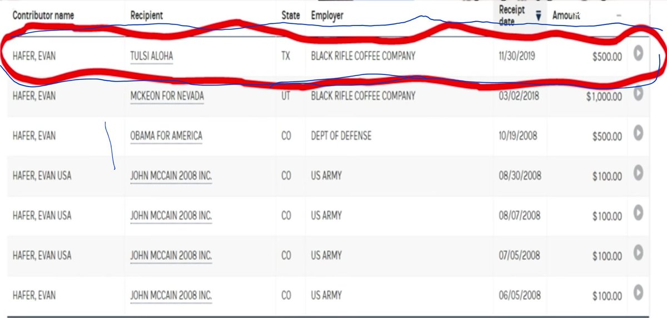Expand details arrow for the MCKEON FOR NEVADA row
This screenshot has height=318, width=667.
638,93
